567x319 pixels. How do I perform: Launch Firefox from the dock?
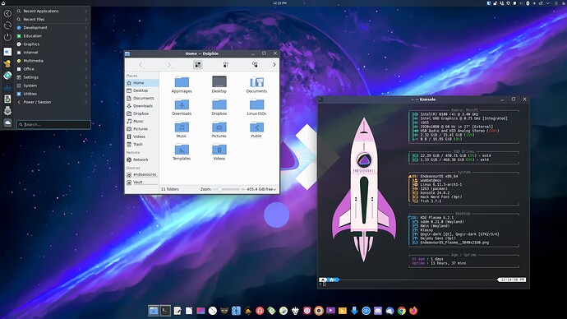(413, 311)
